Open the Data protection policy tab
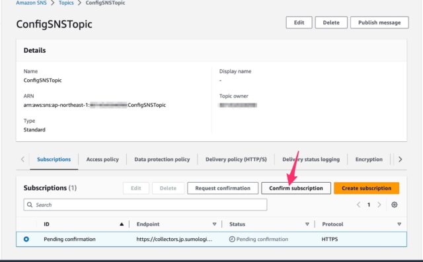423x262 pixels. point(162,160)
